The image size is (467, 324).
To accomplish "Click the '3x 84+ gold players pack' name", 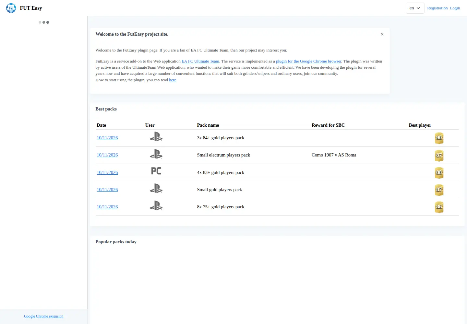I will click(221, 138).
